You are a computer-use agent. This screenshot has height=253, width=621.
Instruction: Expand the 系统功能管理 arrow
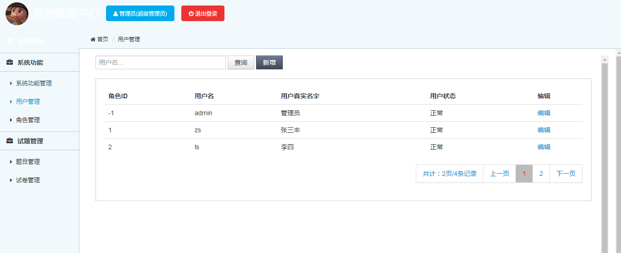point(11,83)
